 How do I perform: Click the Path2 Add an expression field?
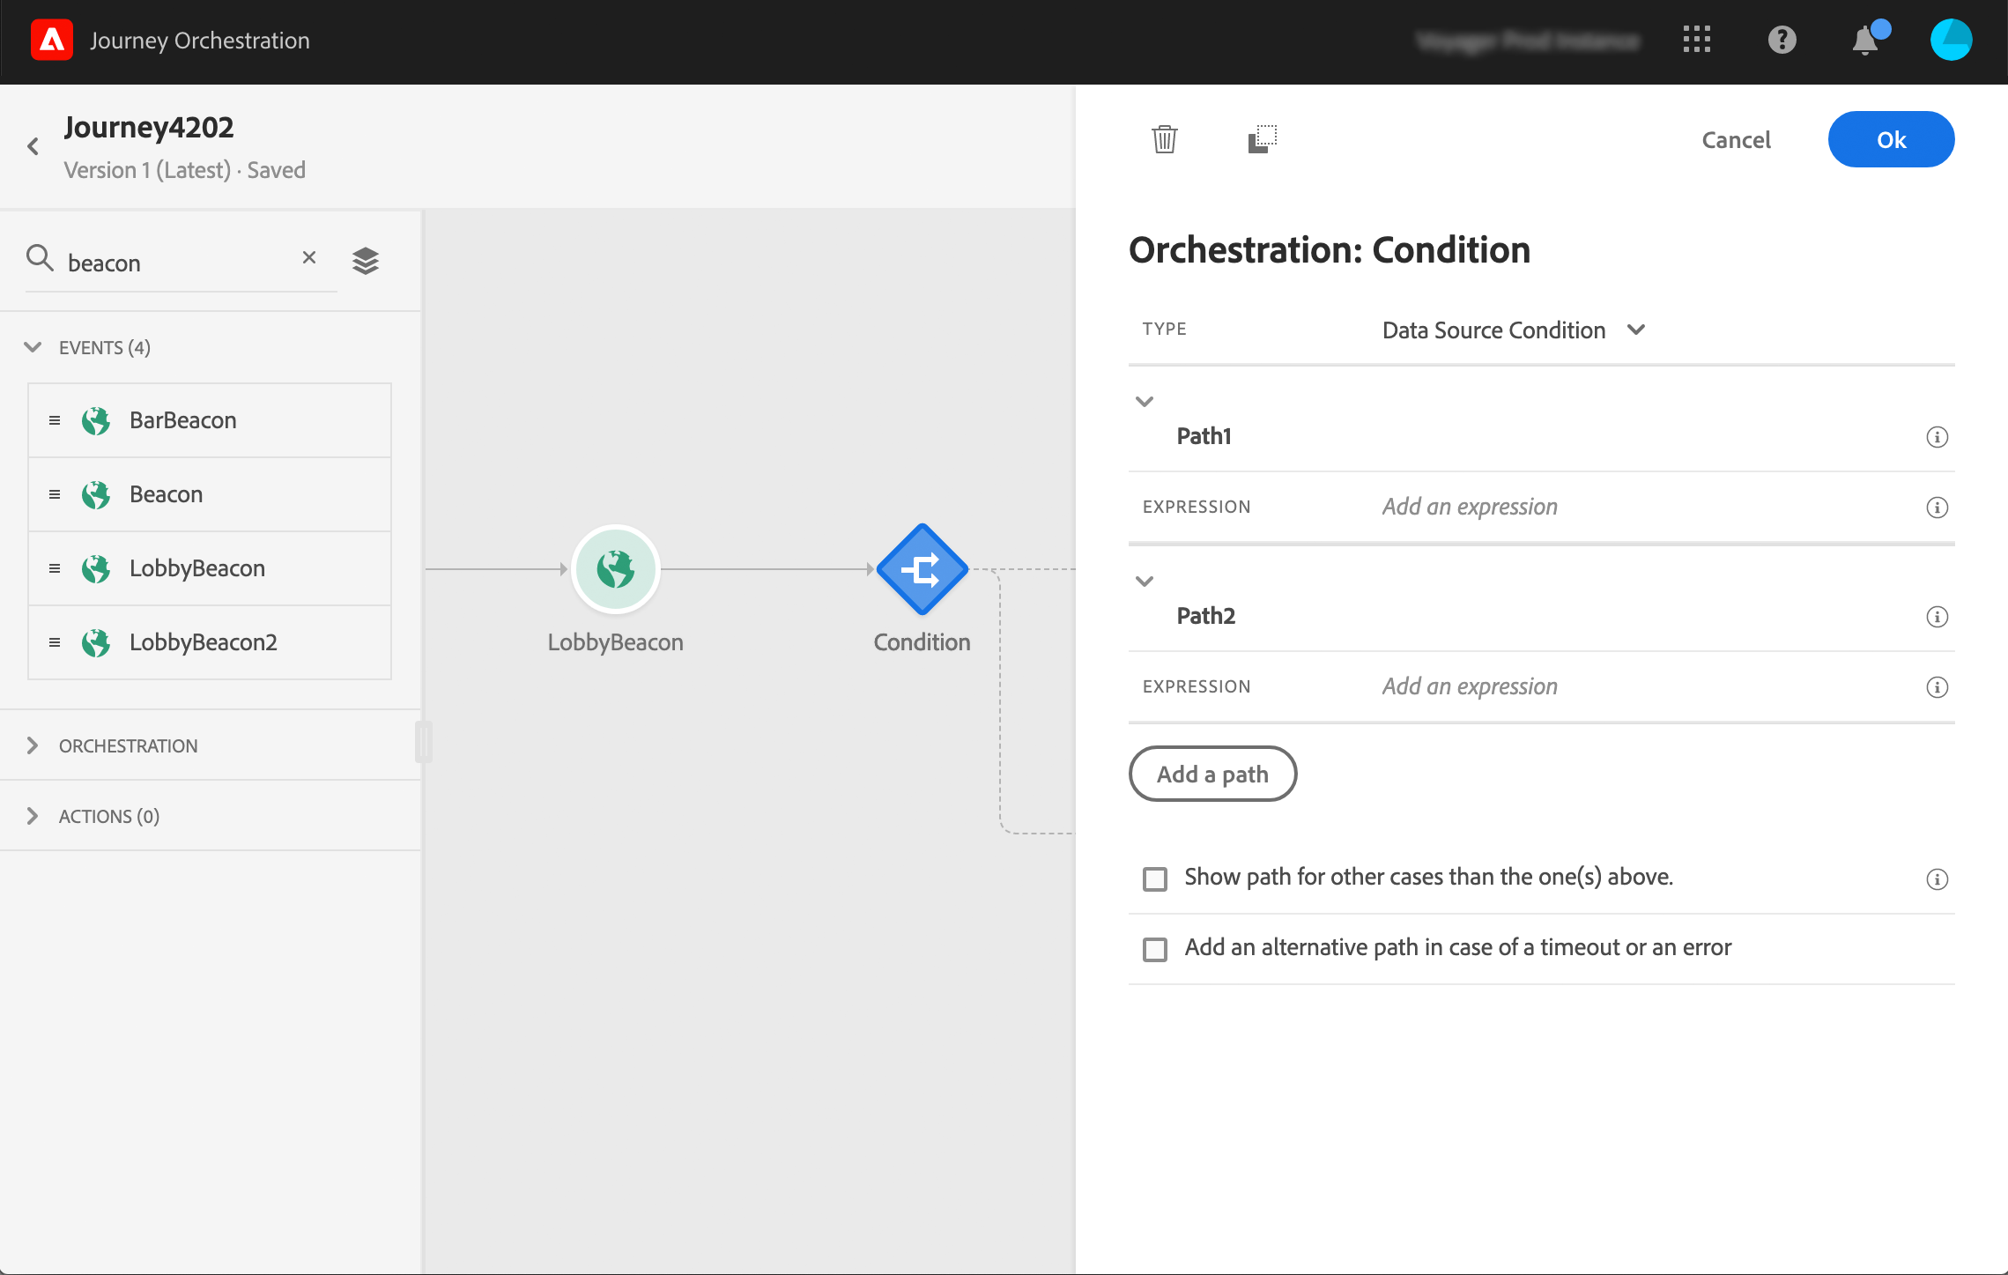tap(1469, 686)
